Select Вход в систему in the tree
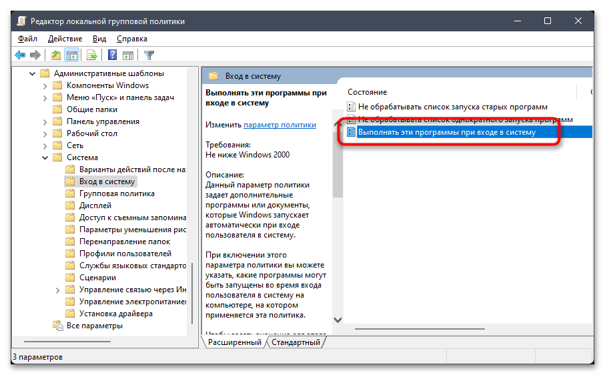Viewport: 605px width, 375px height. 107,181
